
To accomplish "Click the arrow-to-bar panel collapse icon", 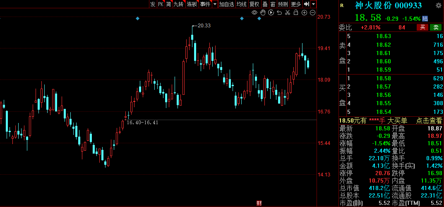I will tap(307, 4).
